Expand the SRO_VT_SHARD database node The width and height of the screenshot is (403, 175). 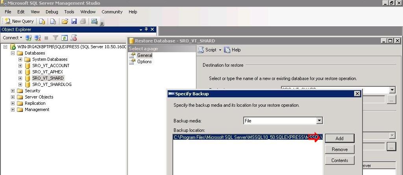[20, 78]
